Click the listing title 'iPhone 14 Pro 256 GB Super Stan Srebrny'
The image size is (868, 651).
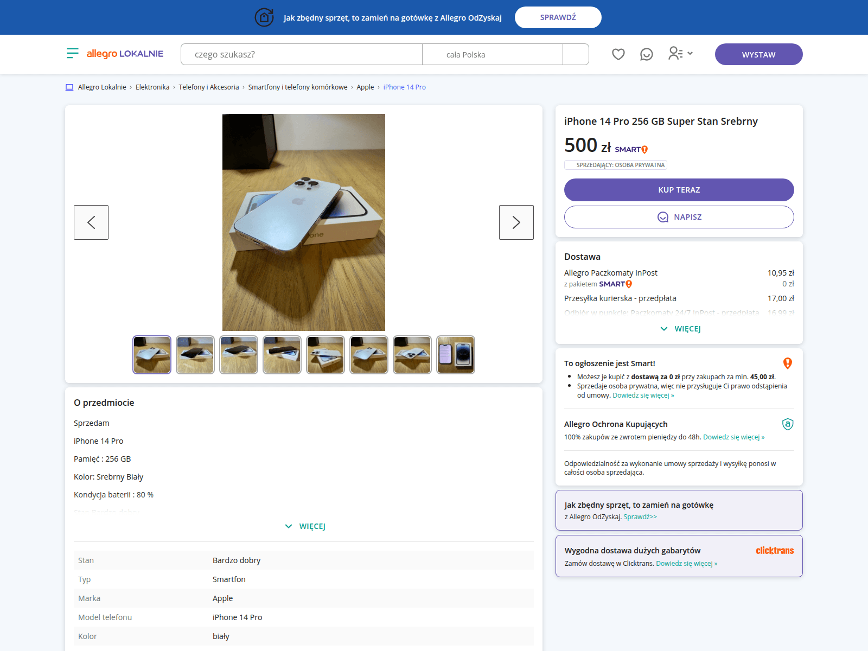[x=661, y=122]
